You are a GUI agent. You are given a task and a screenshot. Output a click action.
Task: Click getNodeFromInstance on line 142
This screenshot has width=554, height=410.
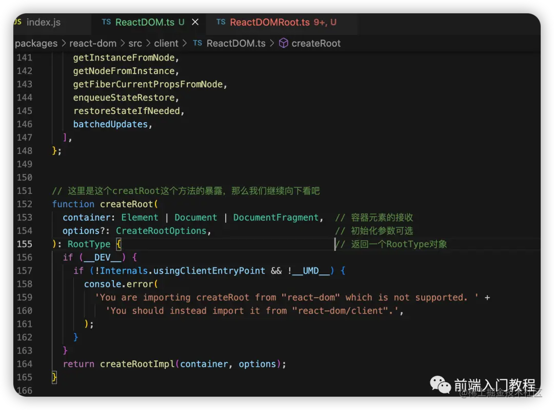124,71
